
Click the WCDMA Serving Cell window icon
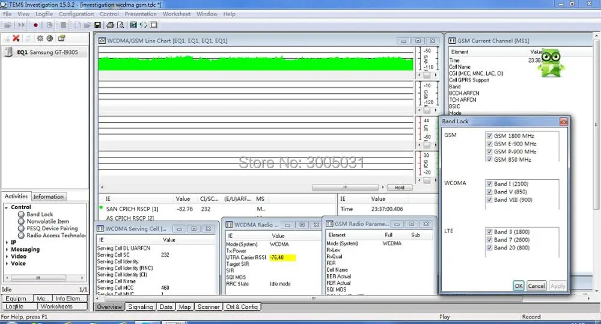click(100, 228)
